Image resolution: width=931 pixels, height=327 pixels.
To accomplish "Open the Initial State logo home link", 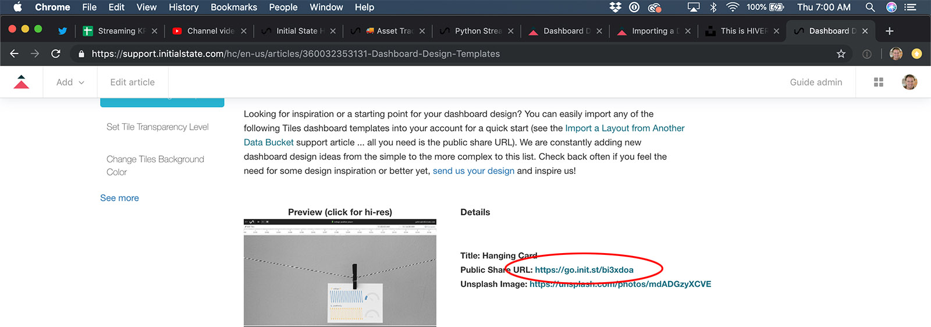I will (x=22, y=82).
